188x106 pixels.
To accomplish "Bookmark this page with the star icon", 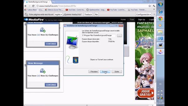I will click(x=150, y=6).
